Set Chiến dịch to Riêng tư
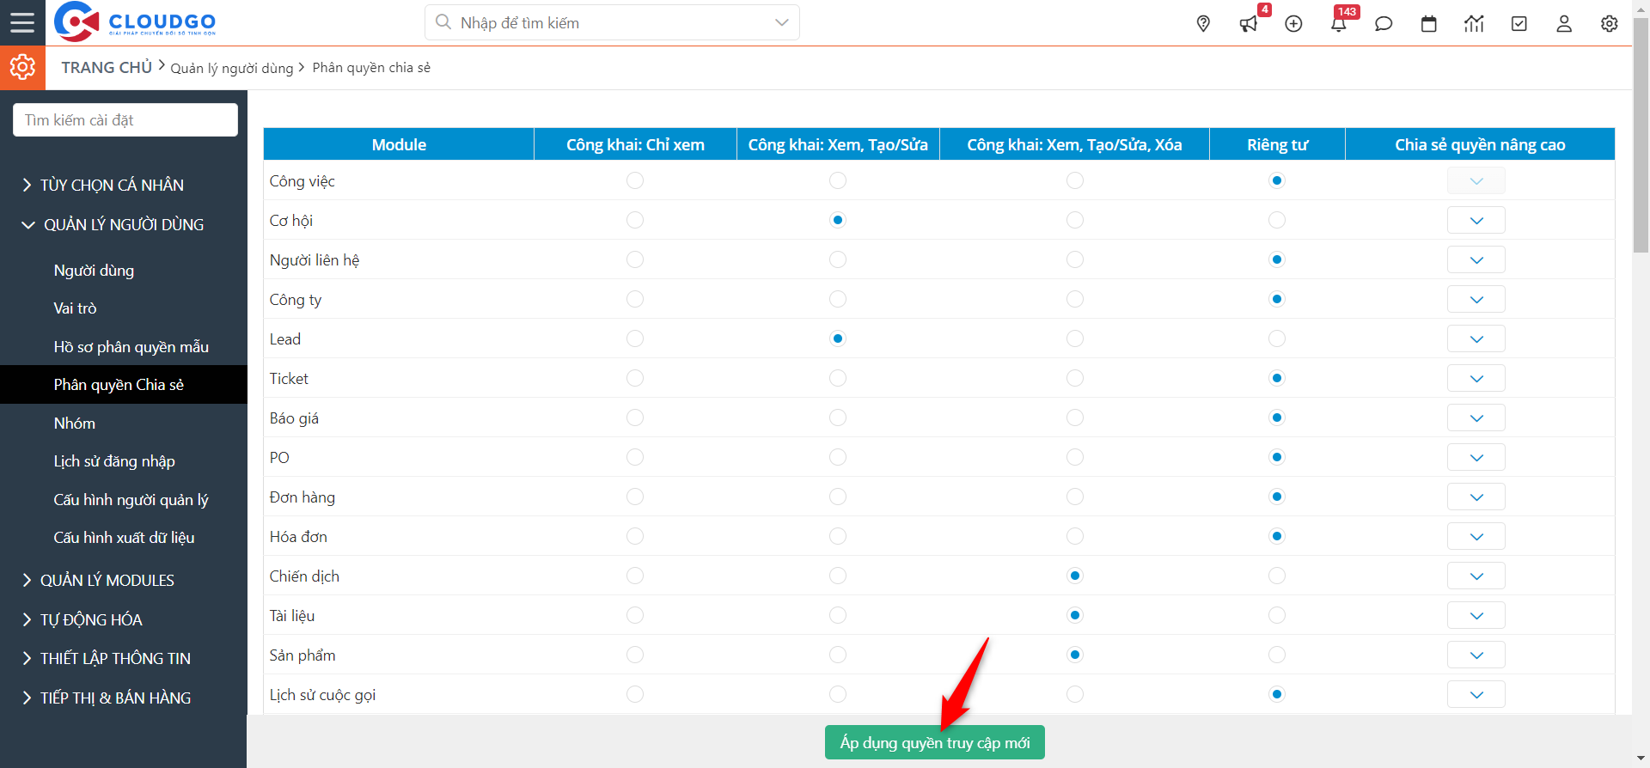The image size is (1650, 768). tap(1277, 576)
